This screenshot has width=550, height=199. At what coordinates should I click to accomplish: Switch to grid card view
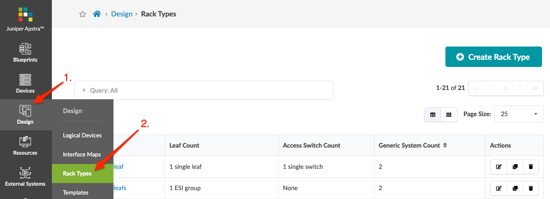point(449,114)
